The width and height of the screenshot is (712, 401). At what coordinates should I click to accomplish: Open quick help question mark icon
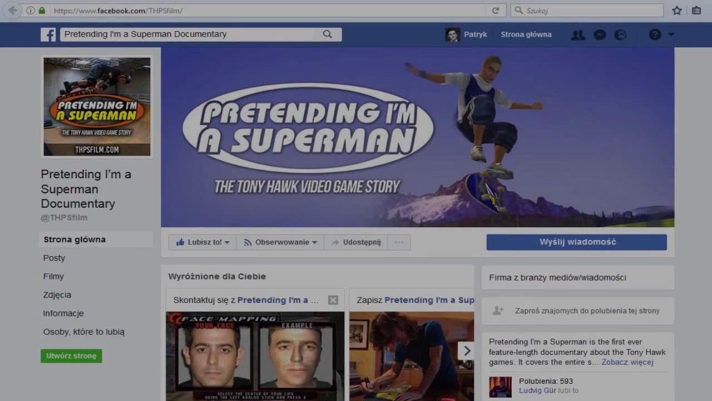655,35
